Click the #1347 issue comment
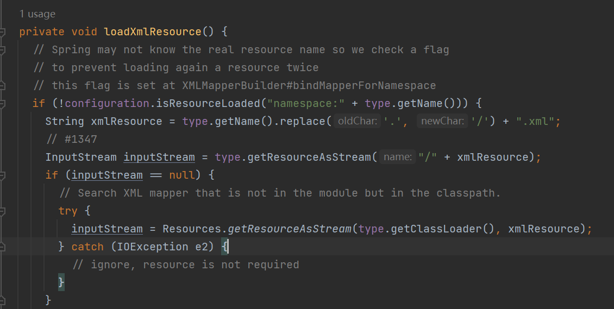 point(71,139)
